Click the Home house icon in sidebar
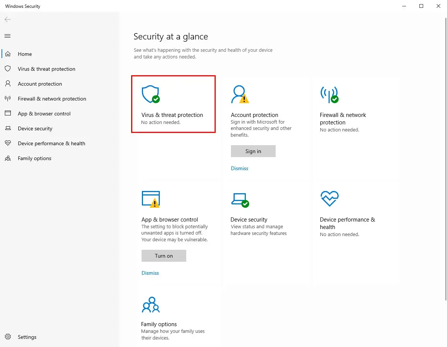Image resolution: width=447 pixels, height=347 pixels. tap(7, 54)
